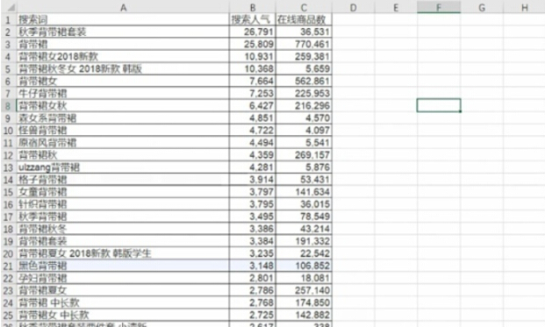
Task: Select column H header
Action: [525, 7]
